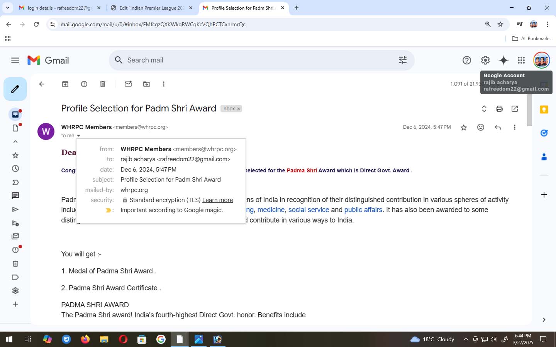Create new label with sidebar plus

coord(15,304)
